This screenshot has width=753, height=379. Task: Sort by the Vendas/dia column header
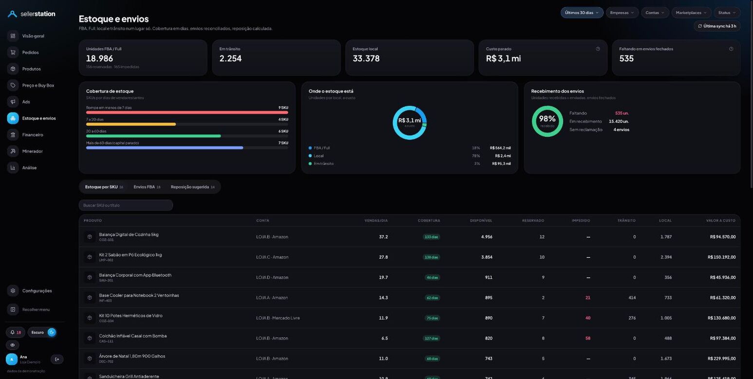(376, 221)
